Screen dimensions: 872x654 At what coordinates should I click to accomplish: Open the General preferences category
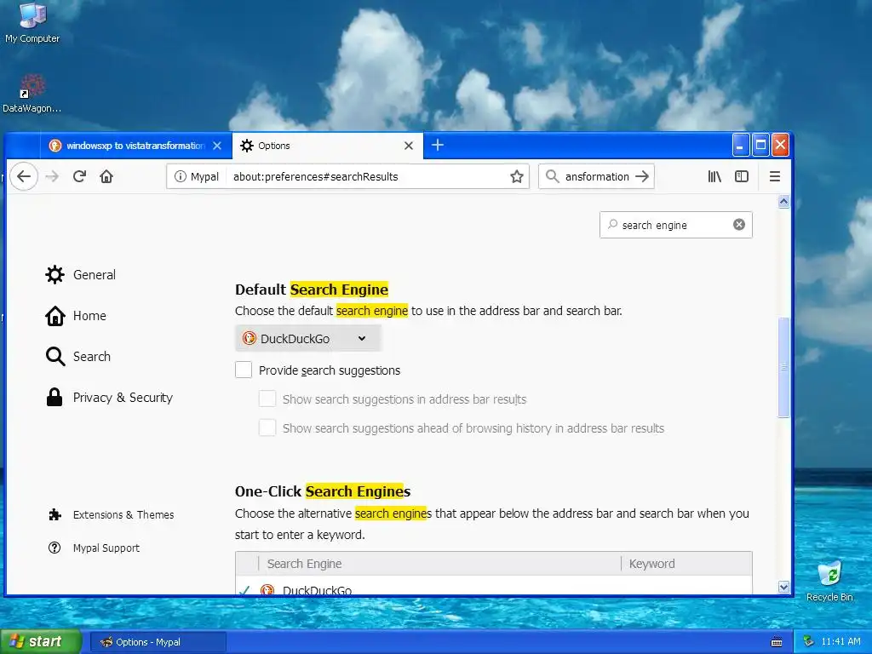(x=81, y=275)
